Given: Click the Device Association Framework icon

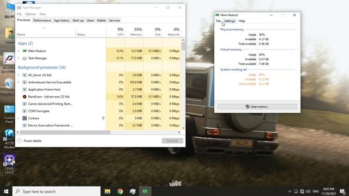Looking at the screenshot, I should point(25,125).
